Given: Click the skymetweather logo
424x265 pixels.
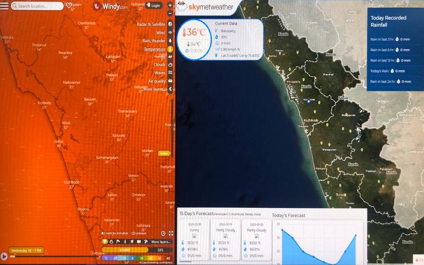Looking at the screenshot, I should coord(205,7).
